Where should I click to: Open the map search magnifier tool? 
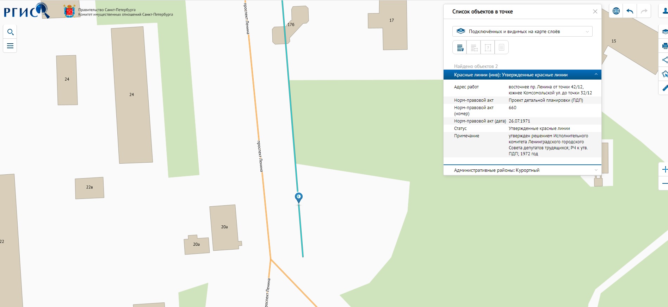10,32
